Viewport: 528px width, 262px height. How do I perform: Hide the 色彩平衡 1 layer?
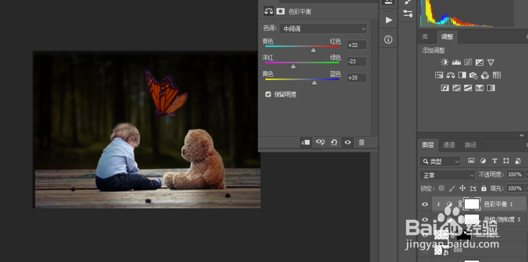click(x=425, y=204)
